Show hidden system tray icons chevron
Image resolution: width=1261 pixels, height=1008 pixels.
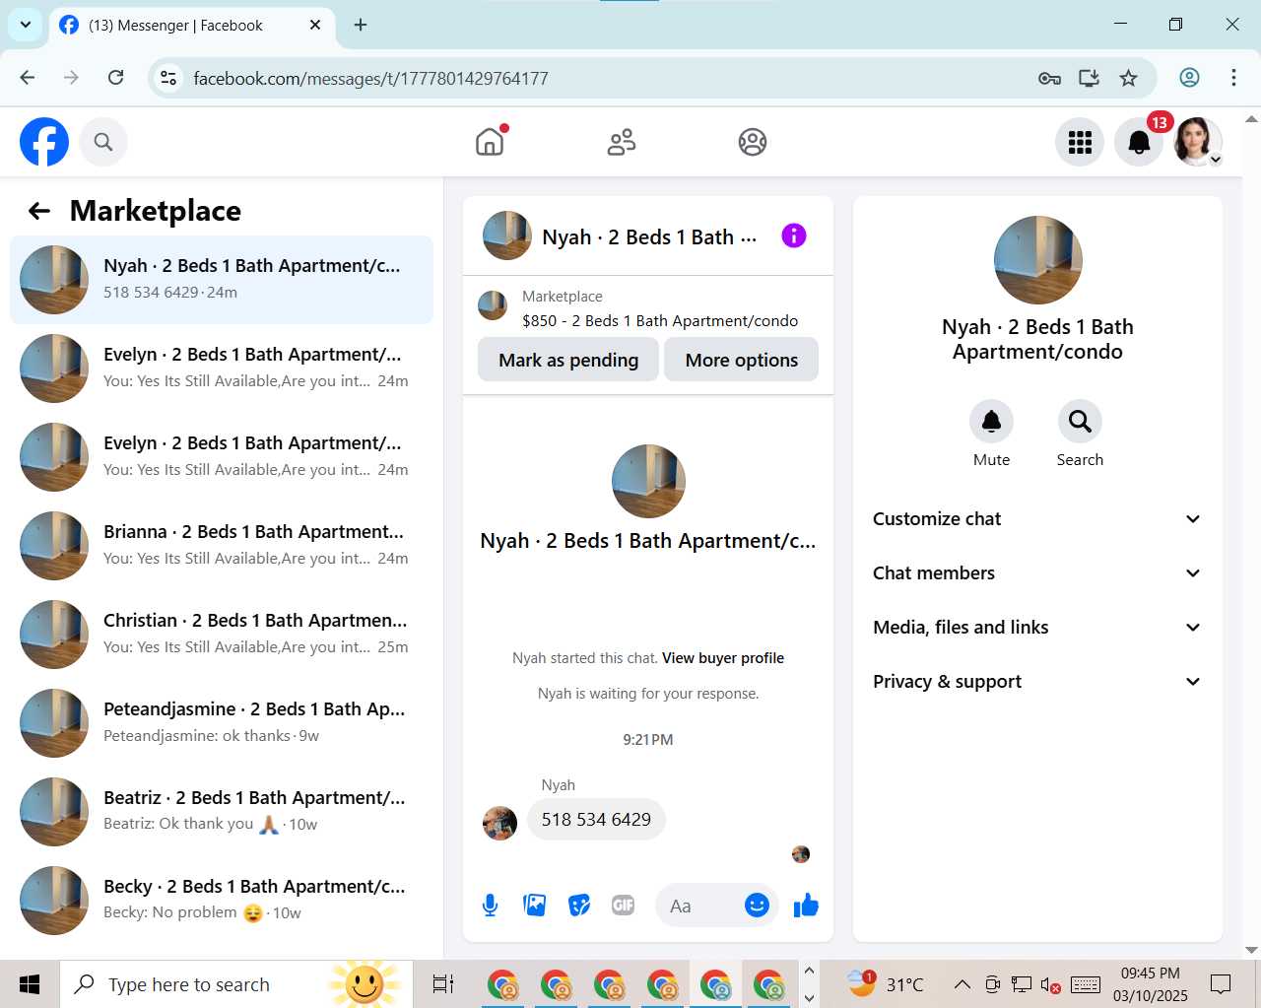coord(962,984)
